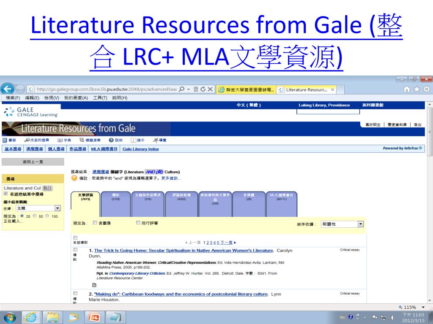This screenshot has height=324, width=433.
Task: Open the 字典 dictionary tool
Action: (64, 140)
